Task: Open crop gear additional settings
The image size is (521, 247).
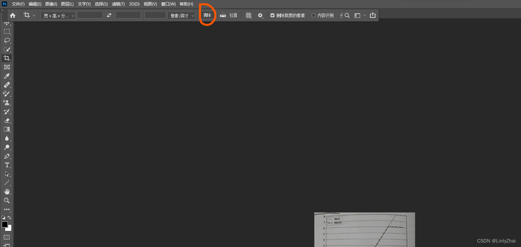Action: point(260,15)
